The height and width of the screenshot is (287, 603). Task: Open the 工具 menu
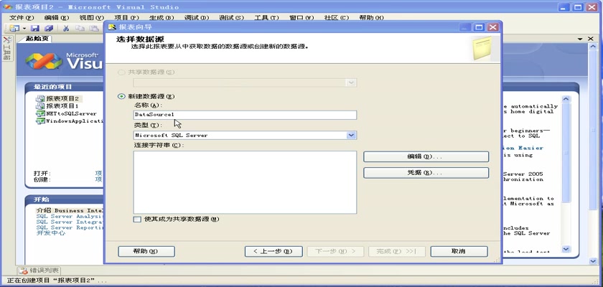pos(266,18)
